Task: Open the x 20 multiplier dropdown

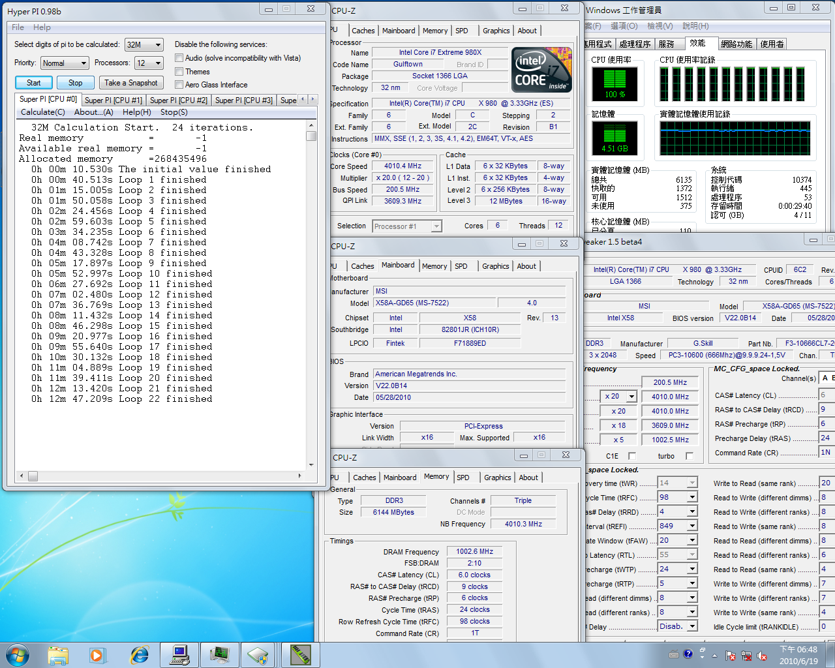Action: coord(619,397)
